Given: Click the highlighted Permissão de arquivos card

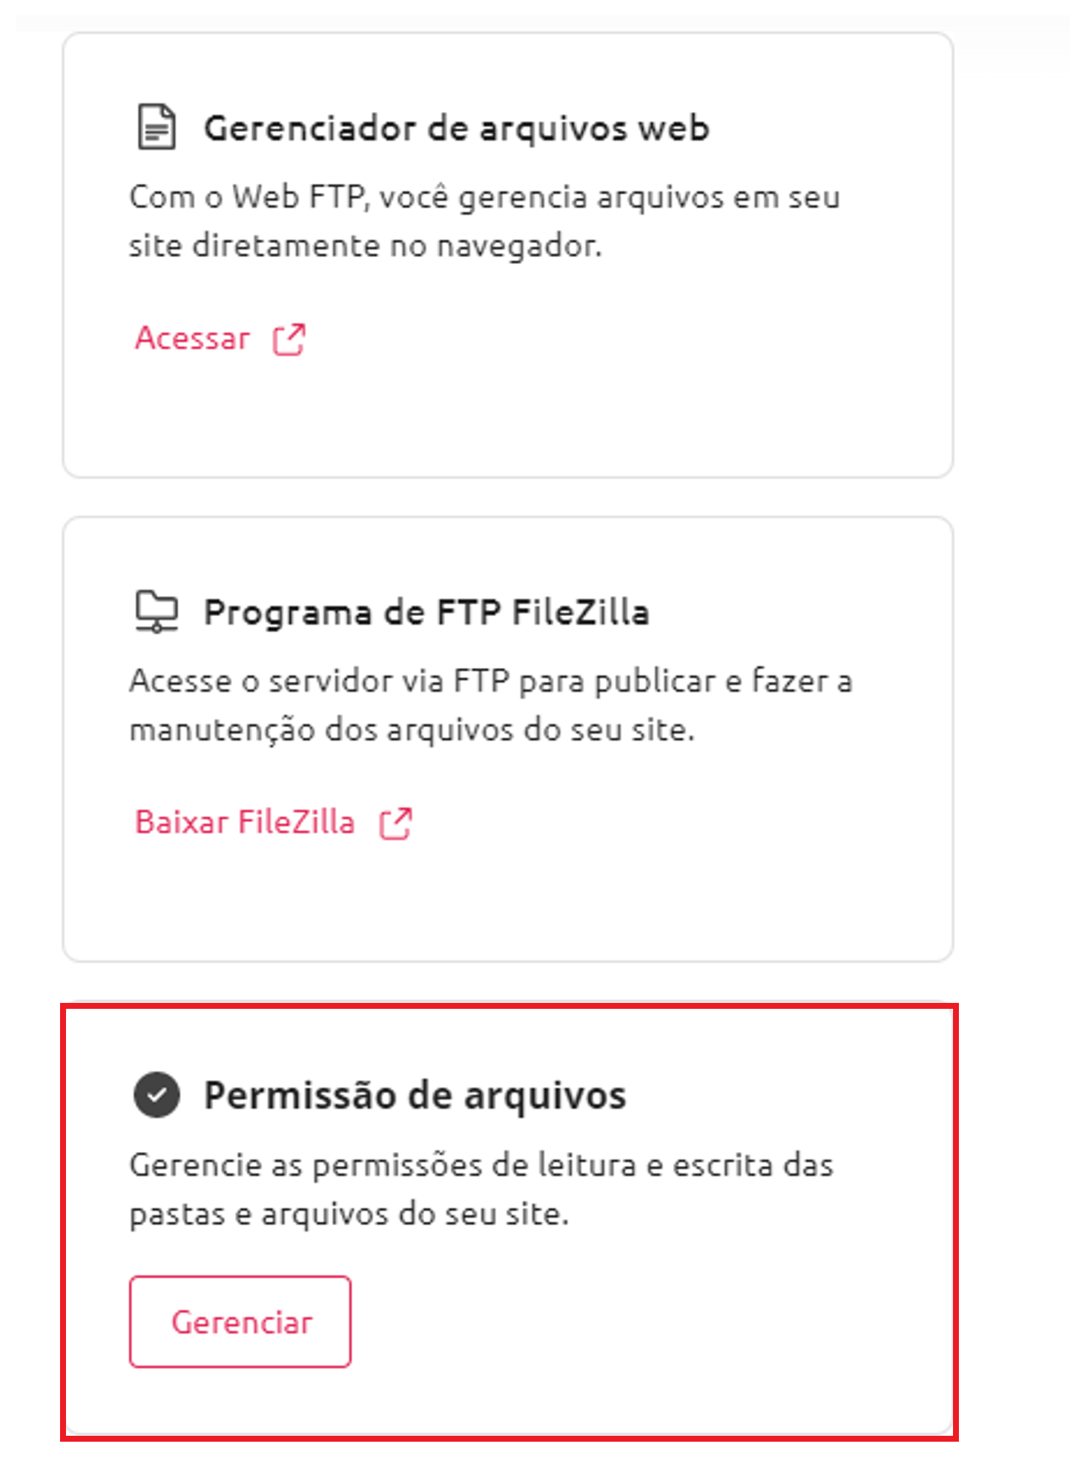Looking at the screenshot, I should click(508, 1222).
